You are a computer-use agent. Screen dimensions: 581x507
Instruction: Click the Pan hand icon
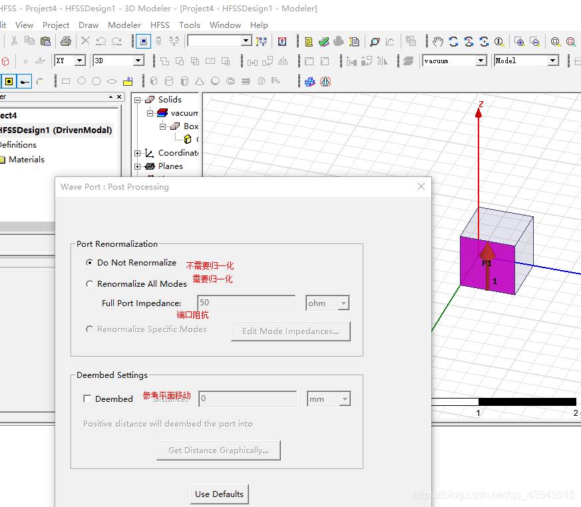[x=438, y=41]
